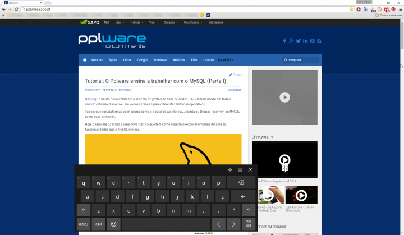Open the Apple menu section
Image resolution: width=404 pixels, height=235 pixels.
[x=113, y=60]
